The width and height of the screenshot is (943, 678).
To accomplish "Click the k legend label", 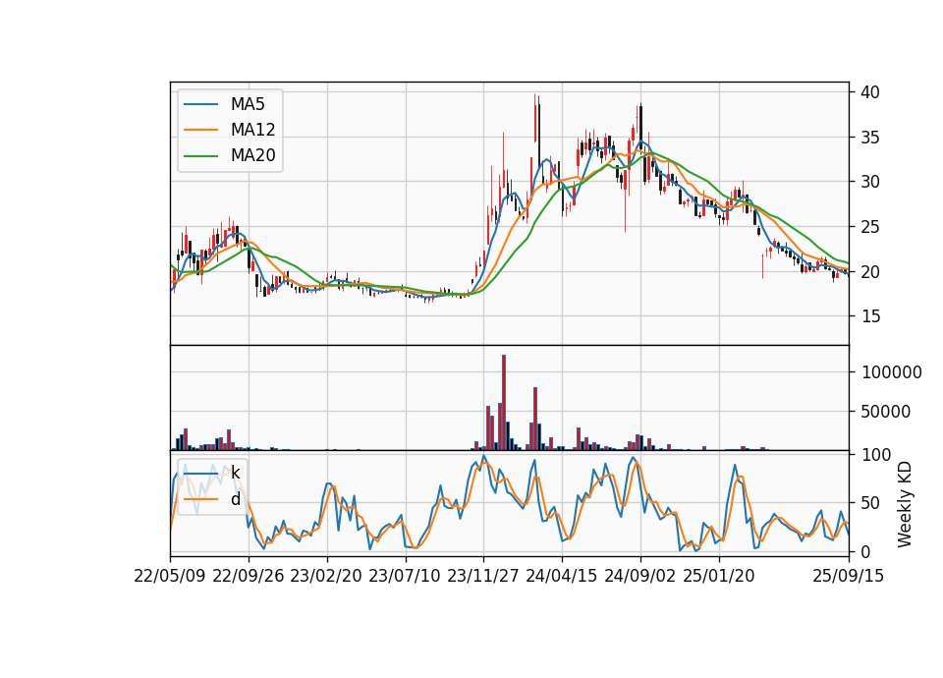I will click(x=235, y=474).
